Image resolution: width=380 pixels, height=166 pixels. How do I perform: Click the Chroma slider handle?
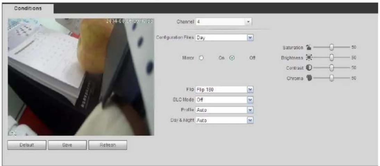point(332,78)
